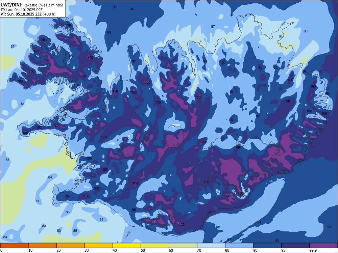Click the 94 humidity value on the map
This screenshot has height=253, width=338.
point(131,9)
